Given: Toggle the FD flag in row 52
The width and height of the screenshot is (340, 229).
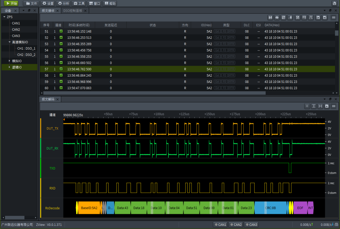Looking at the screenshot, I should click(x=224, y=38).
